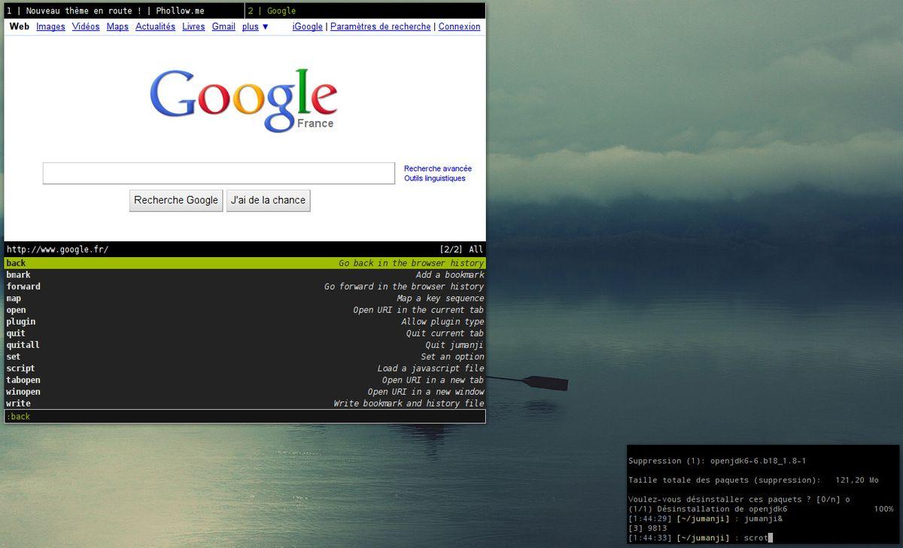The image size is (903, 548).
Task: Choose the 'open' URI command
Action: tap(245, 310)
